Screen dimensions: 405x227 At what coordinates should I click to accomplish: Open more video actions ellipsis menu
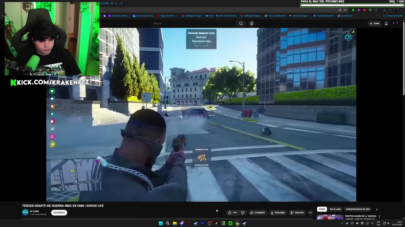(310, 212)
